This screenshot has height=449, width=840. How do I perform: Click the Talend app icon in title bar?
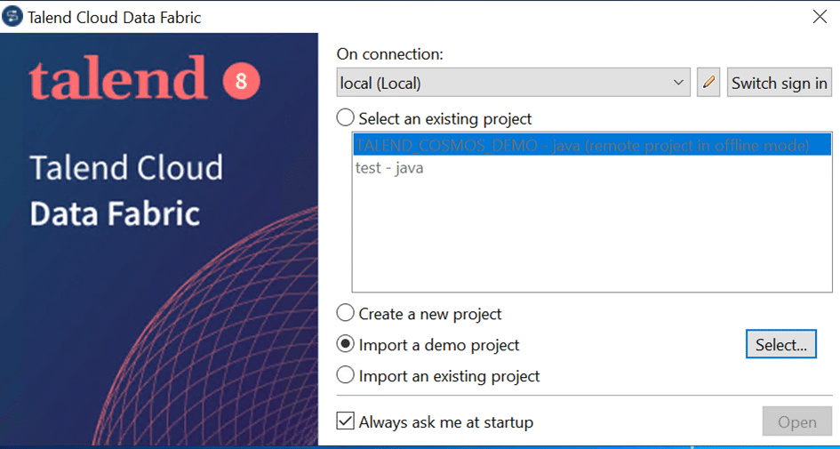pos(12,17)
